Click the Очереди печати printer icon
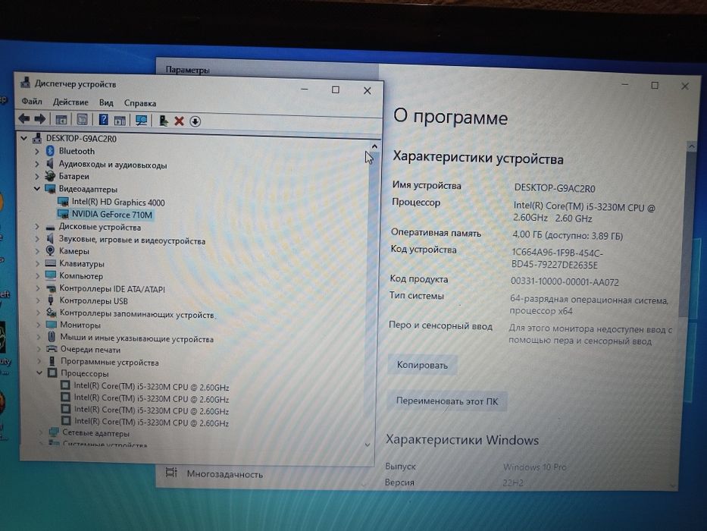This screenshot has height=531, width=707. coord(52,349)
